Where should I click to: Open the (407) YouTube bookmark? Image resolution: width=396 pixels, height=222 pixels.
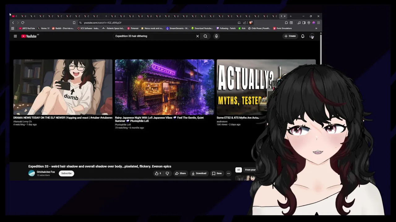27,28
